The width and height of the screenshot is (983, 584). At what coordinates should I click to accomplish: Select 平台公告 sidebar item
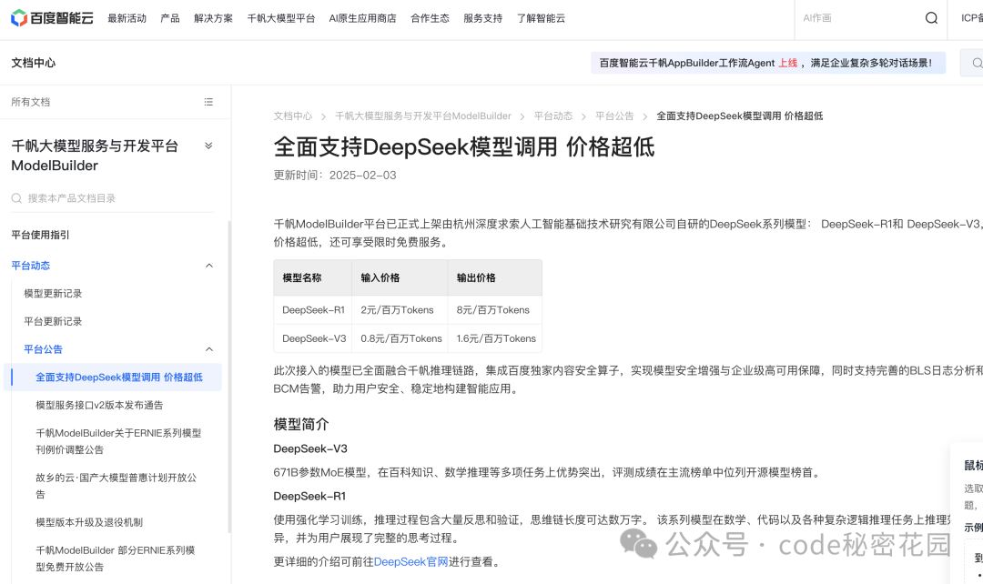44,349
